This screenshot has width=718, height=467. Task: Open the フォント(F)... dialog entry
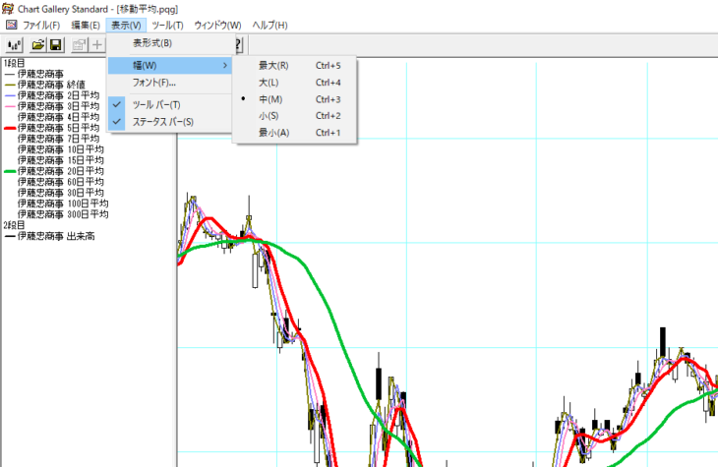tap(154, 83)
